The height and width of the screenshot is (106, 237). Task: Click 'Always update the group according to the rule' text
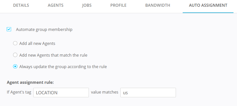click(x=63, y=67)
